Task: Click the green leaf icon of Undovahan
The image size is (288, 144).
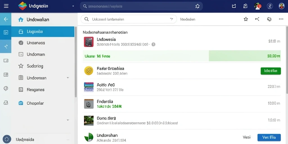Action: pos(89,137)
